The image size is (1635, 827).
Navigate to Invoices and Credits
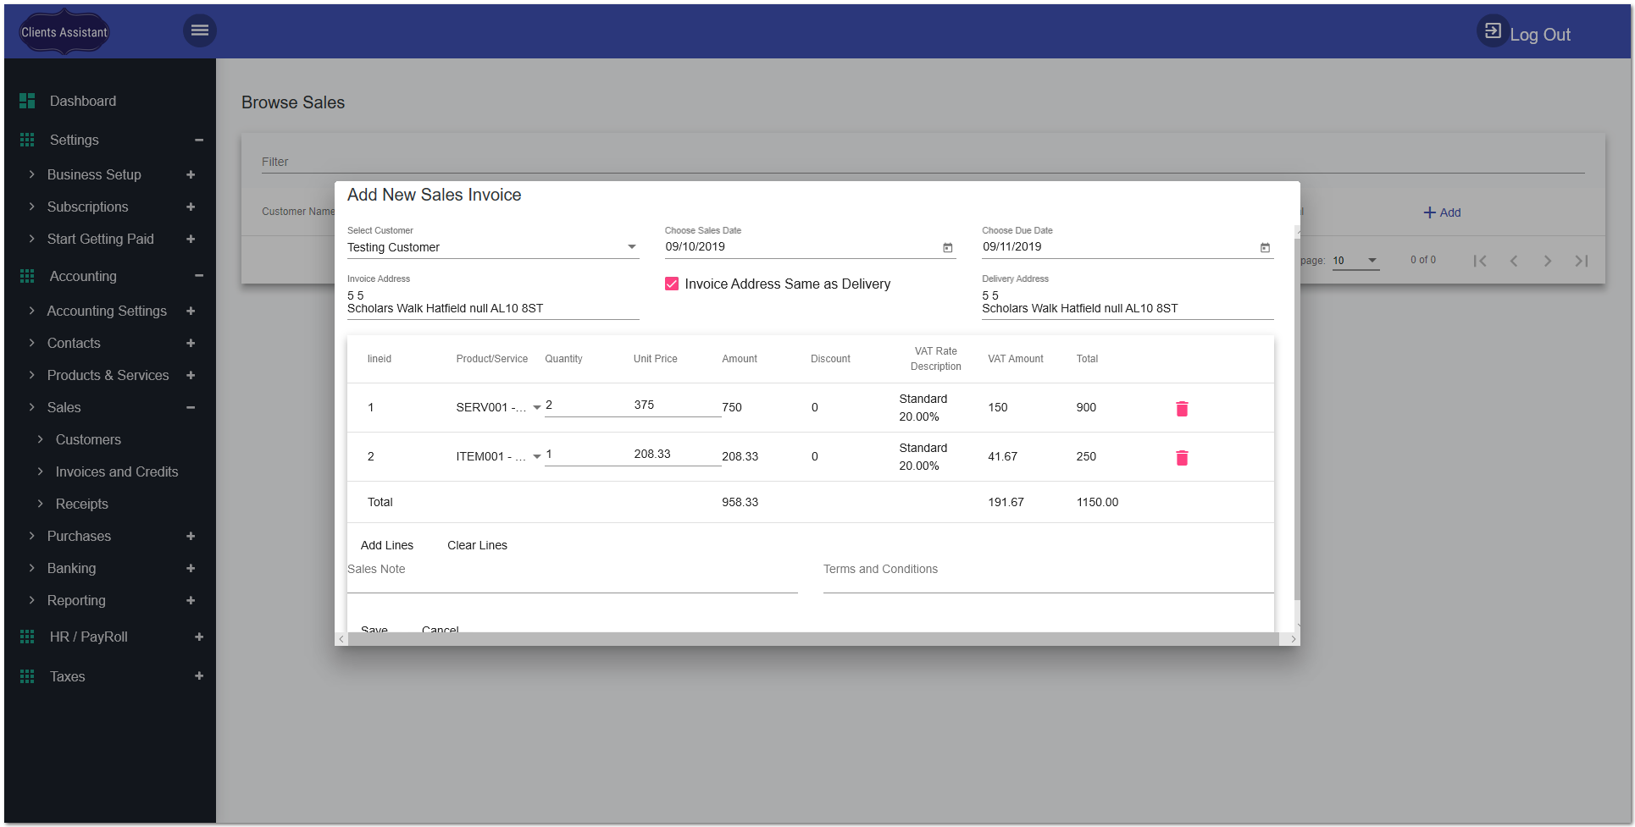(117, 471)
